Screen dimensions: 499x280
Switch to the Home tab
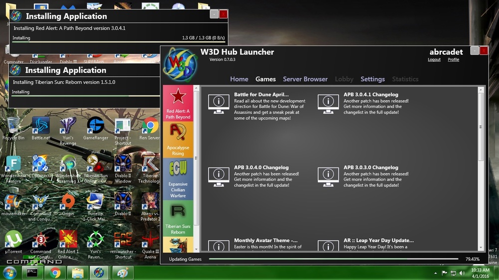point(239,79)
